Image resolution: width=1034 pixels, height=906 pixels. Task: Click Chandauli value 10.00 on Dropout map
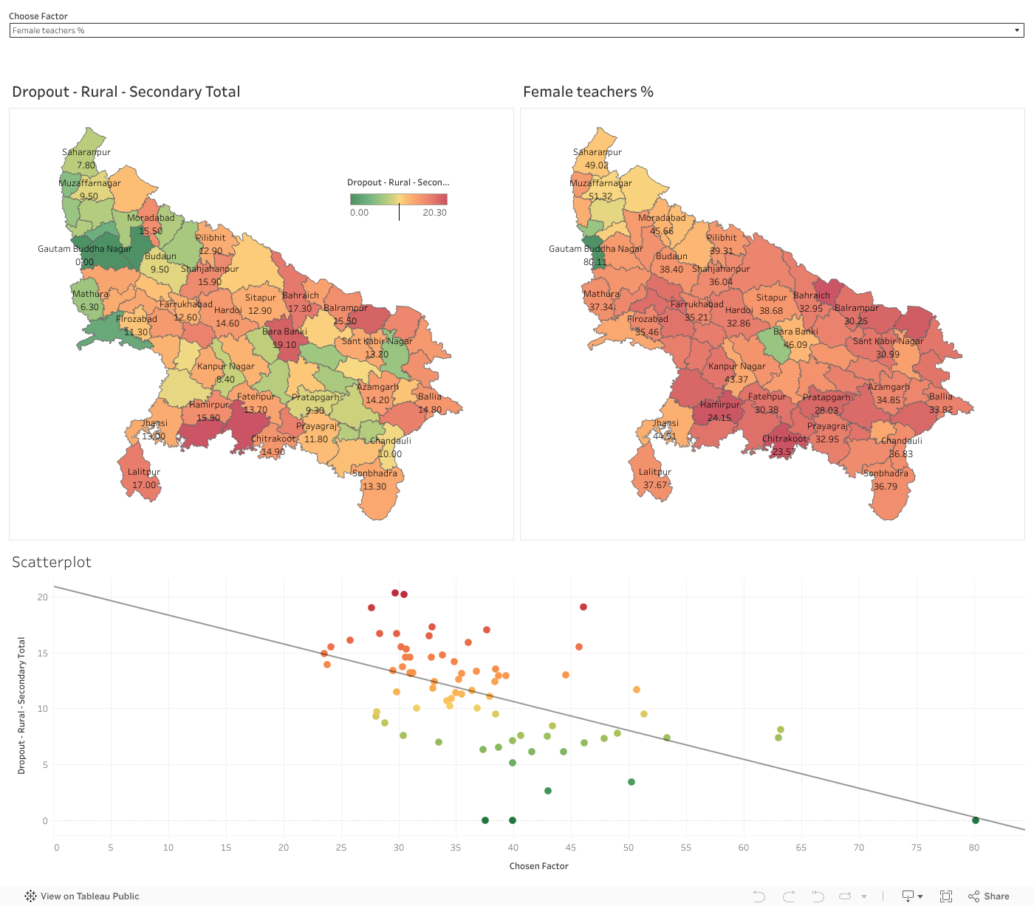coord(390,454)
